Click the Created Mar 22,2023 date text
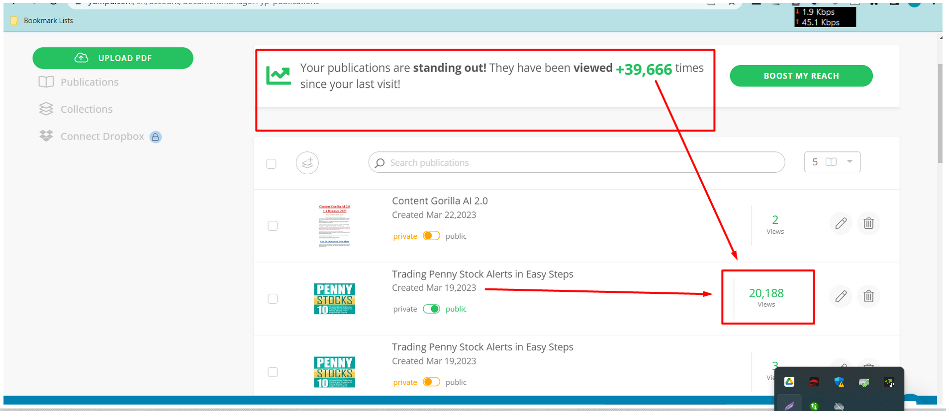The height and width of the screenshot is (411, 946). click(x=434, y=215)
